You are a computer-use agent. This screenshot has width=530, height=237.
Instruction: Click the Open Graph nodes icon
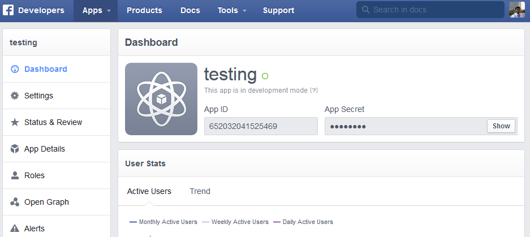point(15,202)
